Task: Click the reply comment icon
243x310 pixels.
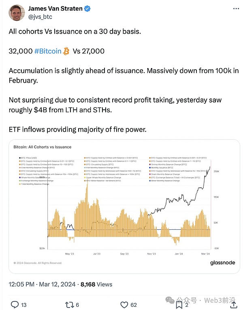Action: tap(15, 304)
